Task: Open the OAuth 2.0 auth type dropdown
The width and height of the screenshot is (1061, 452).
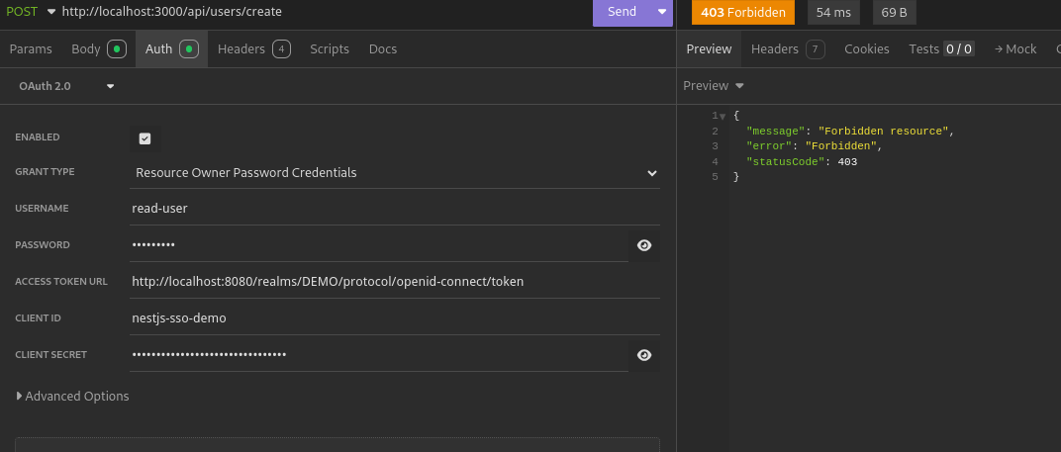Action: click(x=65, y=86)
